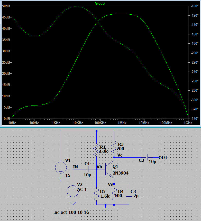Click the C2 output capacitor symbol
Image resolution: width=201 pixels, height=221 pixels.
(147, 157)
